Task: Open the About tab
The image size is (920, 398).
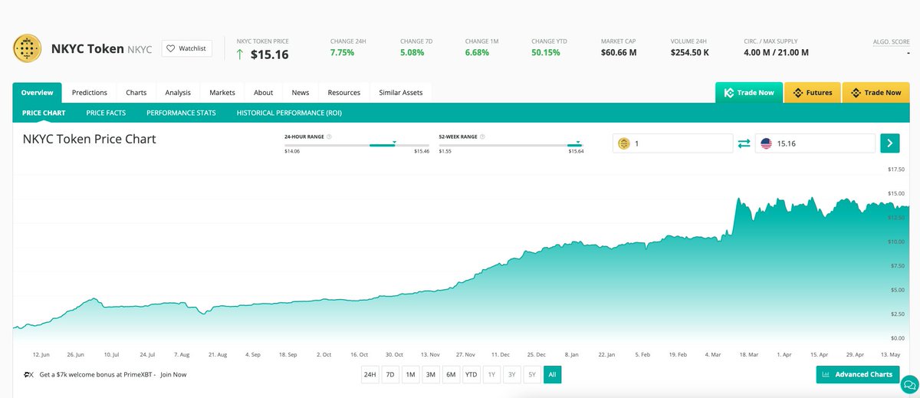Action: 263,93
